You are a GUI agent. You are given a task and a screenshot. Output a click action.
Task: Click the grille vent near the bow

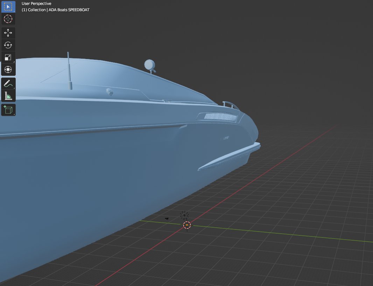click(x=220, y=117)
